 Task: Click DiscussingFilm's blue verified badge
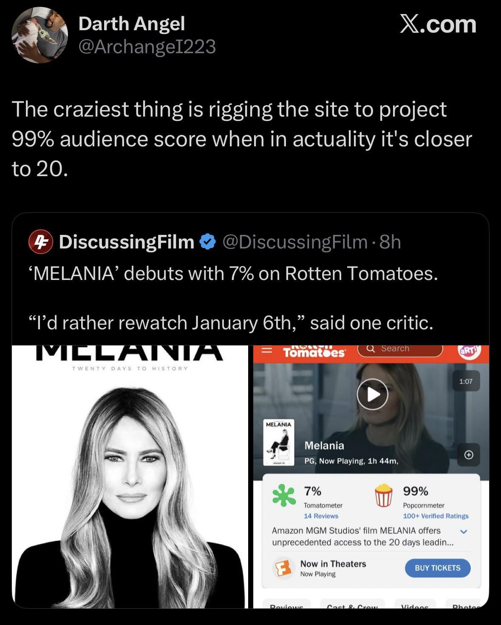coord(207,242)
